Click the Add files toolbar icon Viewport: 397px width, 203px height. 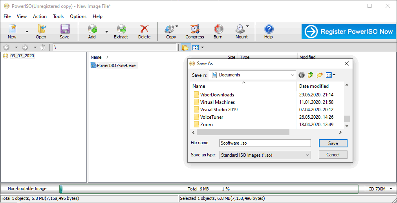[92, 29]
